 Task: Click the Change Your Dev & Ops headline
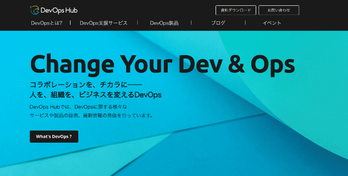tap(162, 65)
